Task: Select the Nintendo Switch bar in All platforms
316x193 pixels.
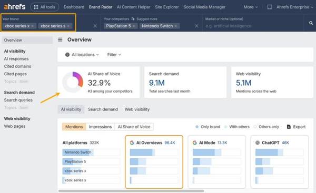Action: pyautogui.click(x=91, y=153)
